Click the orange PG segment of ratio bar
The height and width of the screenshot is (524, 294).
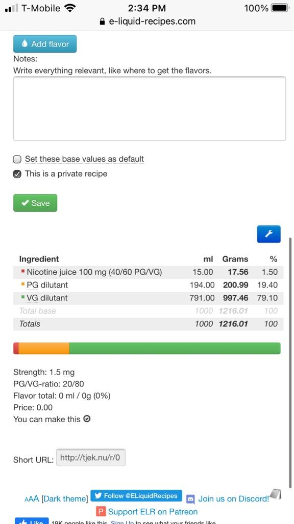pos(44,348)
